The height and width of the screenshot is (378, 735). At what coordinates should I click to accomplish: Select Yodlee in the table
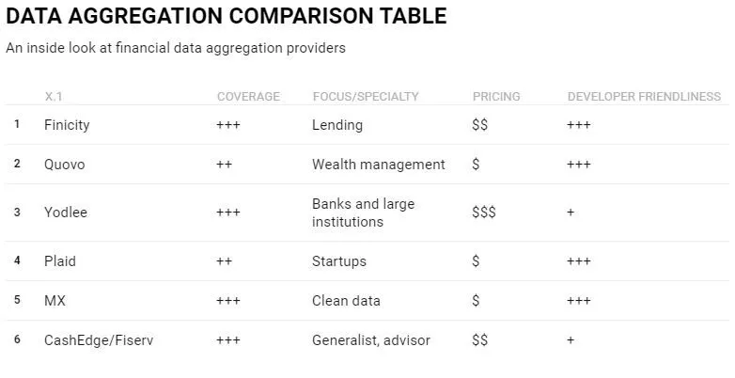(66, 213)
